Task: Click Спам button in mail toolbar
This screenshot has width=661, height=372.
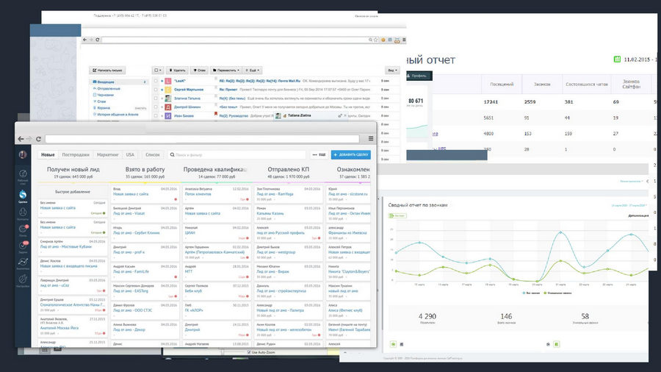Action: (199, 70)
